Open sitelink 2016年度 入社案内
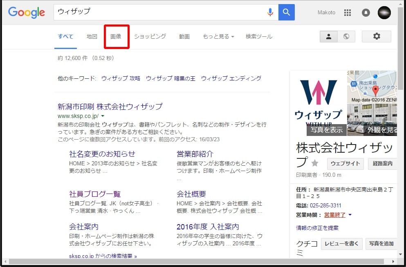 [208, 227]
